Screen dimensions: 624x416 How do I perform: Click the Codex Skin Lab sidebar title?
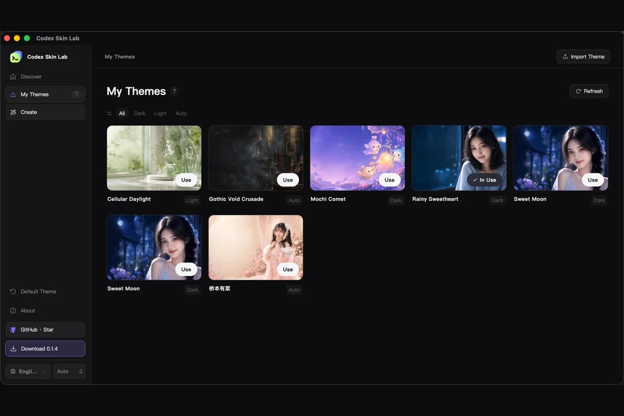pyautogui.click(x=47, y=57)
